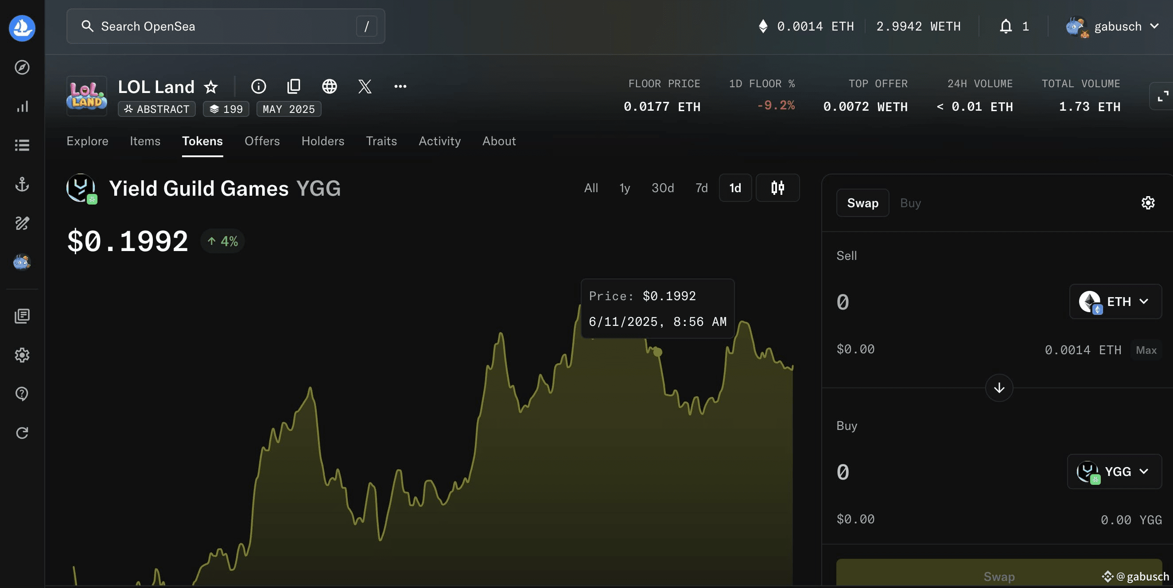Switch chart to candlestick view

click(778, 188)
